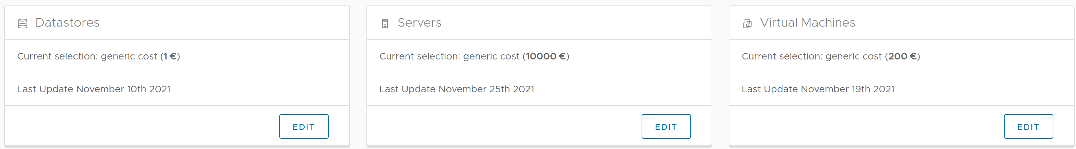1076x149 pixels.
Task: Click the Datastores database icon
Action: [x=23, y=24]
